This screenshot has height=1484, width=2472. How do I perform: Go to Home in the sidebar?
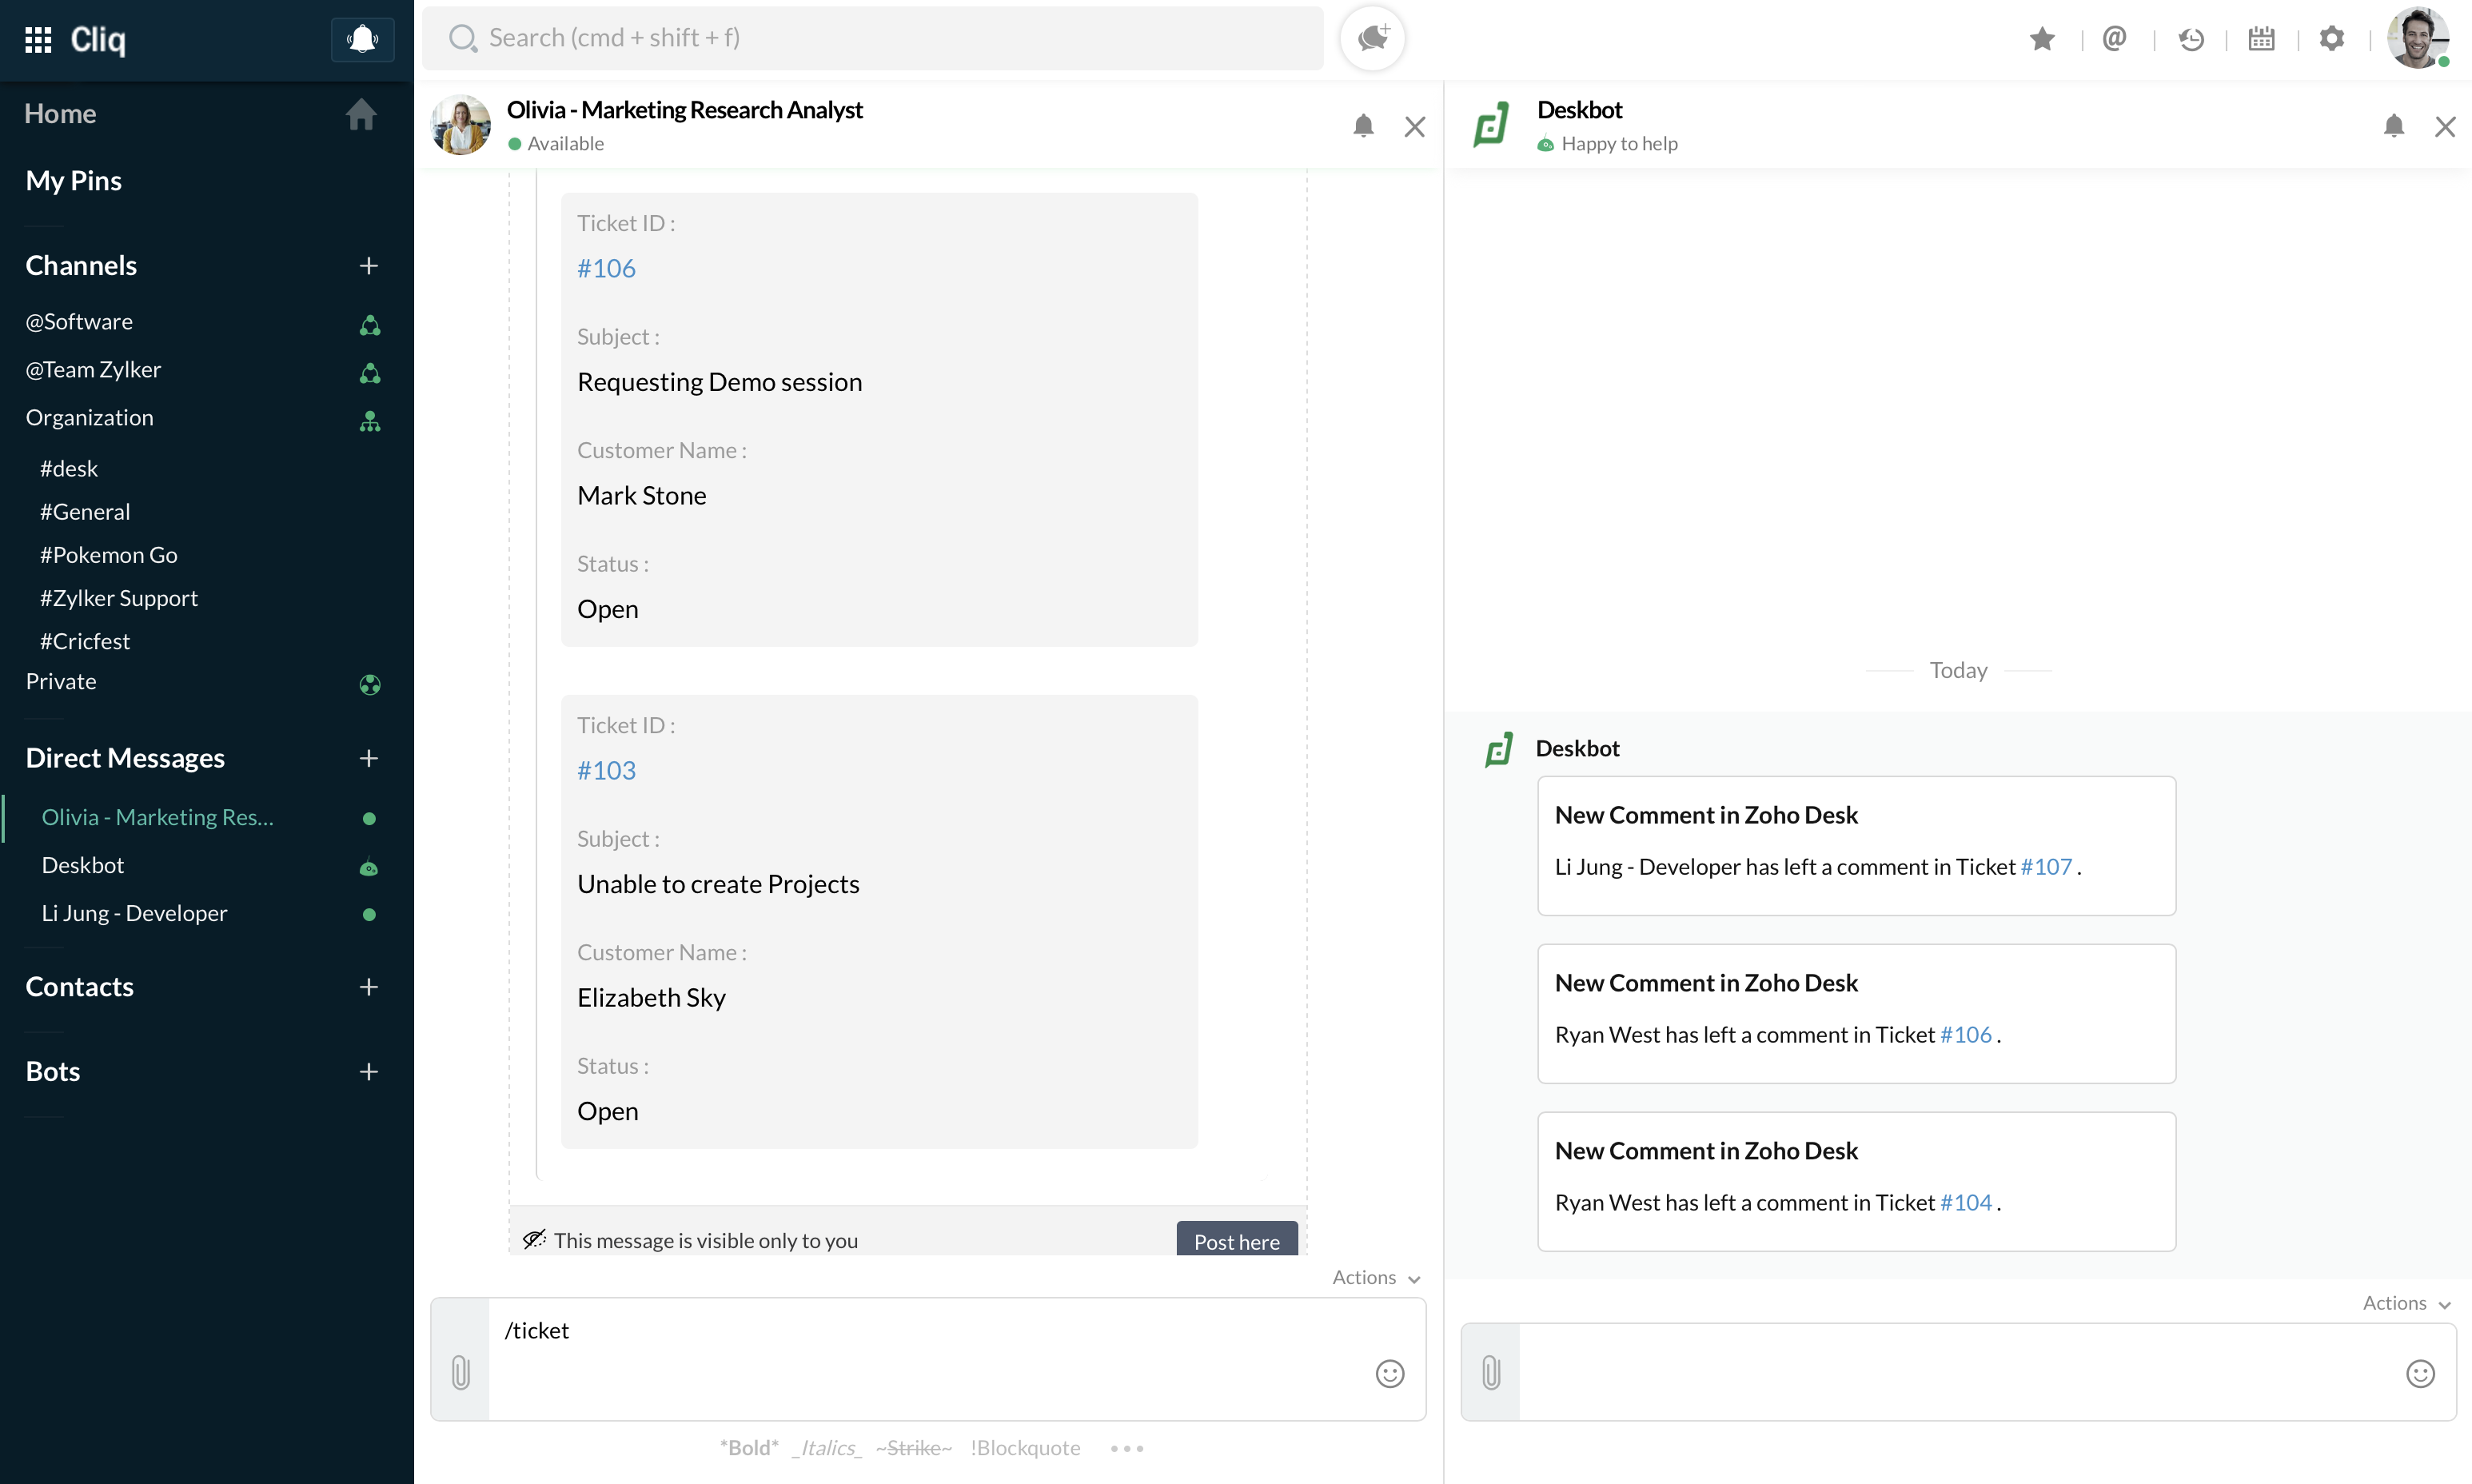pyautogui.click(x=61, y=114)
